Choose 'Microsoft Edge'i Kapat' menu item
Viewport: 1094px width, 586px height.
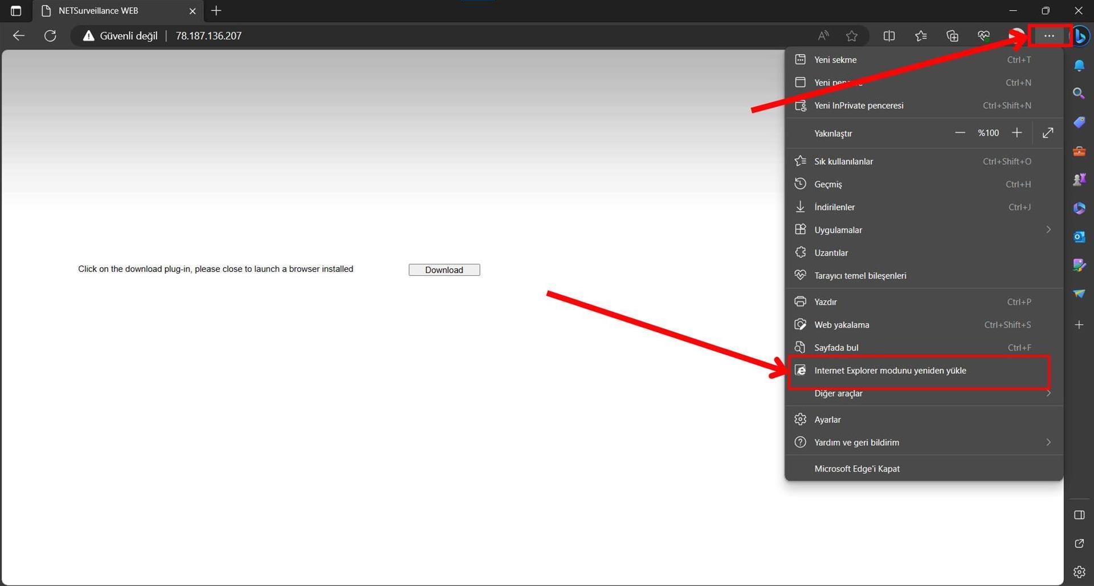924,469
